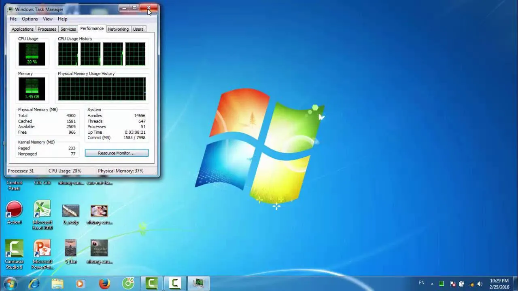The image size is (518, 291).
Task: Switch to the Processes tab
Action: click(x=47, y=29)
